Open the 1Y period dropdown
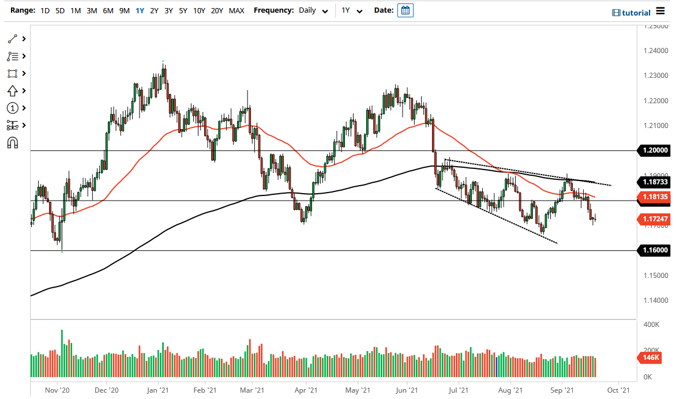 tap(352, 10)
